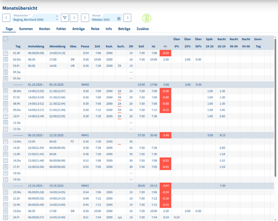Expand the Mitarbeiter dropdown list
The height and width of the screenshot is (221, 278).
[x=57, y=18]
